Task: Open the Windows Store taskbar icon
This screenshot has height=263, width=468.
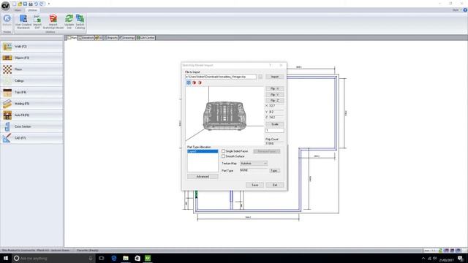Action: (137, 258)
